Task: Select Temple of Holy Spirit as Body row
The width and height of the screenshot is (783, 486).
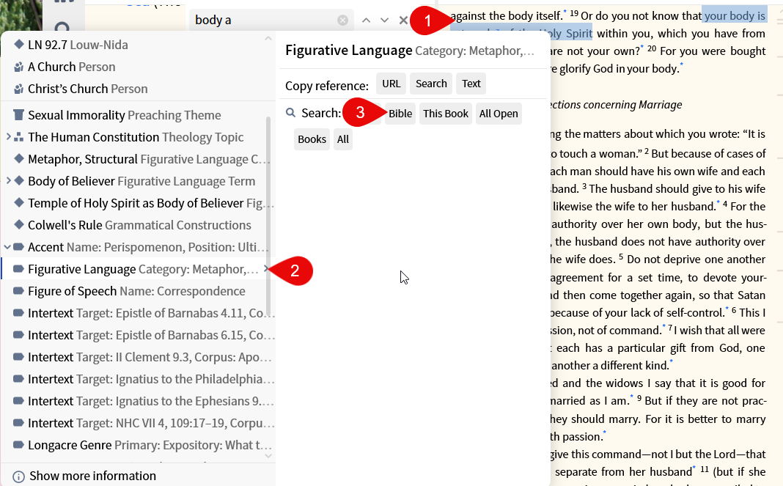Action: coord(138,203)
